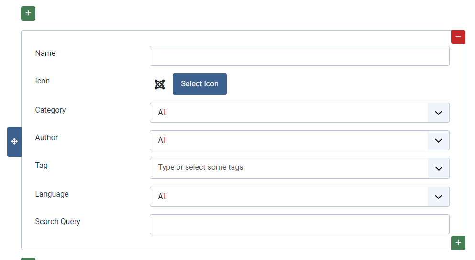Click the Joomla logo icon preview
Viewport: 475px width, 260px height.
click(x=160, y=84)
